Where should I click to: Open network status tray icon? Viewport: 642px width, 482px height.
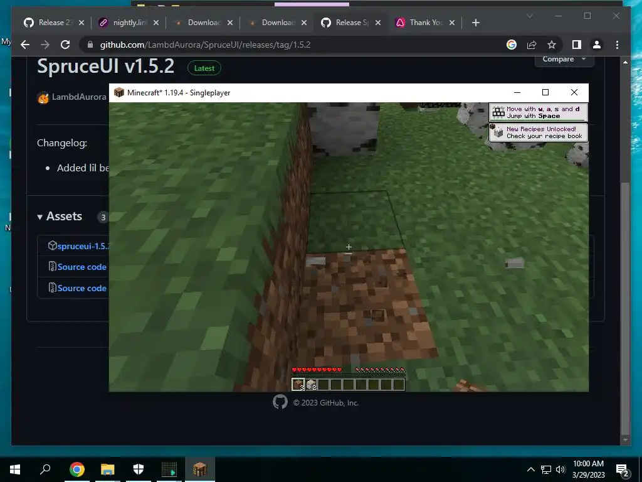pos(546,469)
